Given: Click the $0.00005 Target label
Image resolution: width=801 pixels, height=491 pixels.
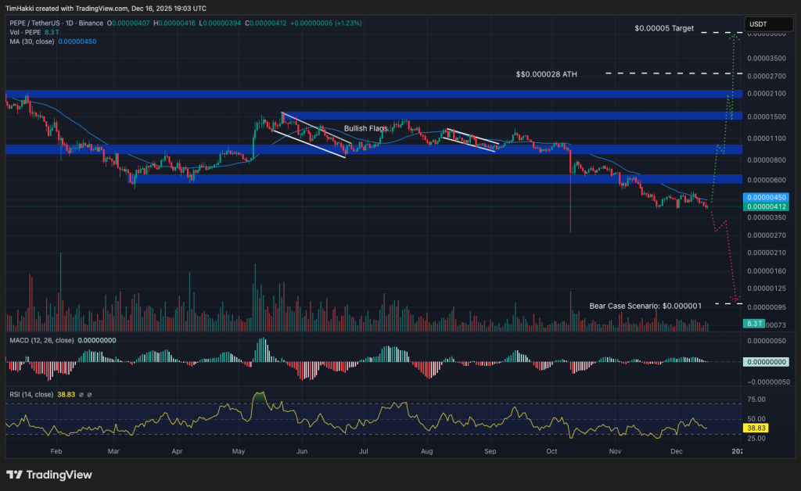Looking at the screenshot, I should pos(664,28).
